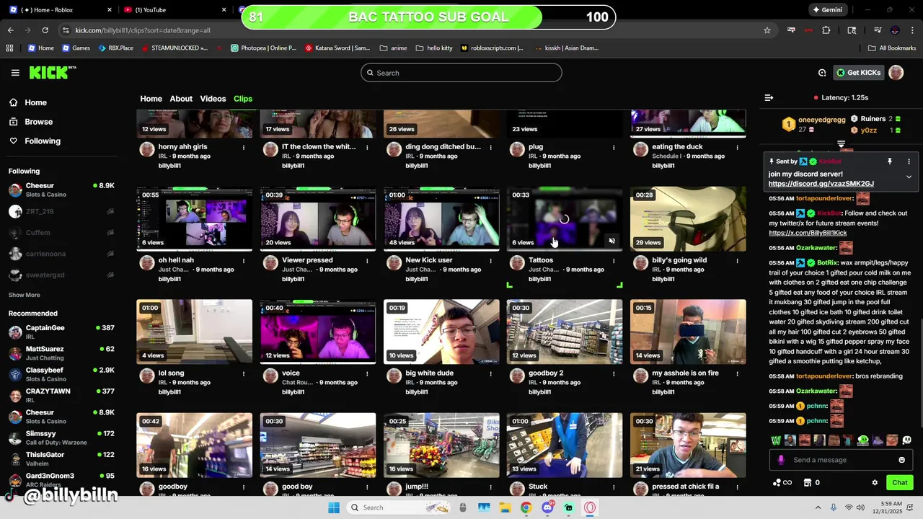Open pinned message options menu
The width and height of the screenshot is (923, 519).
click(x=909, y=161)
